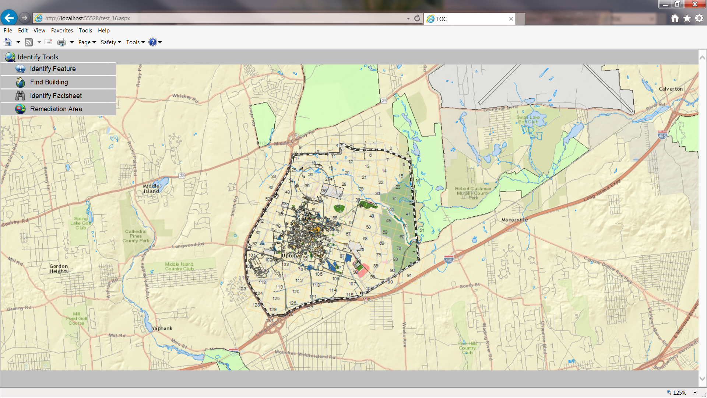This screenshot has height=398, width=707.
Task: Click the Refresh page icon
Action: 417,18
